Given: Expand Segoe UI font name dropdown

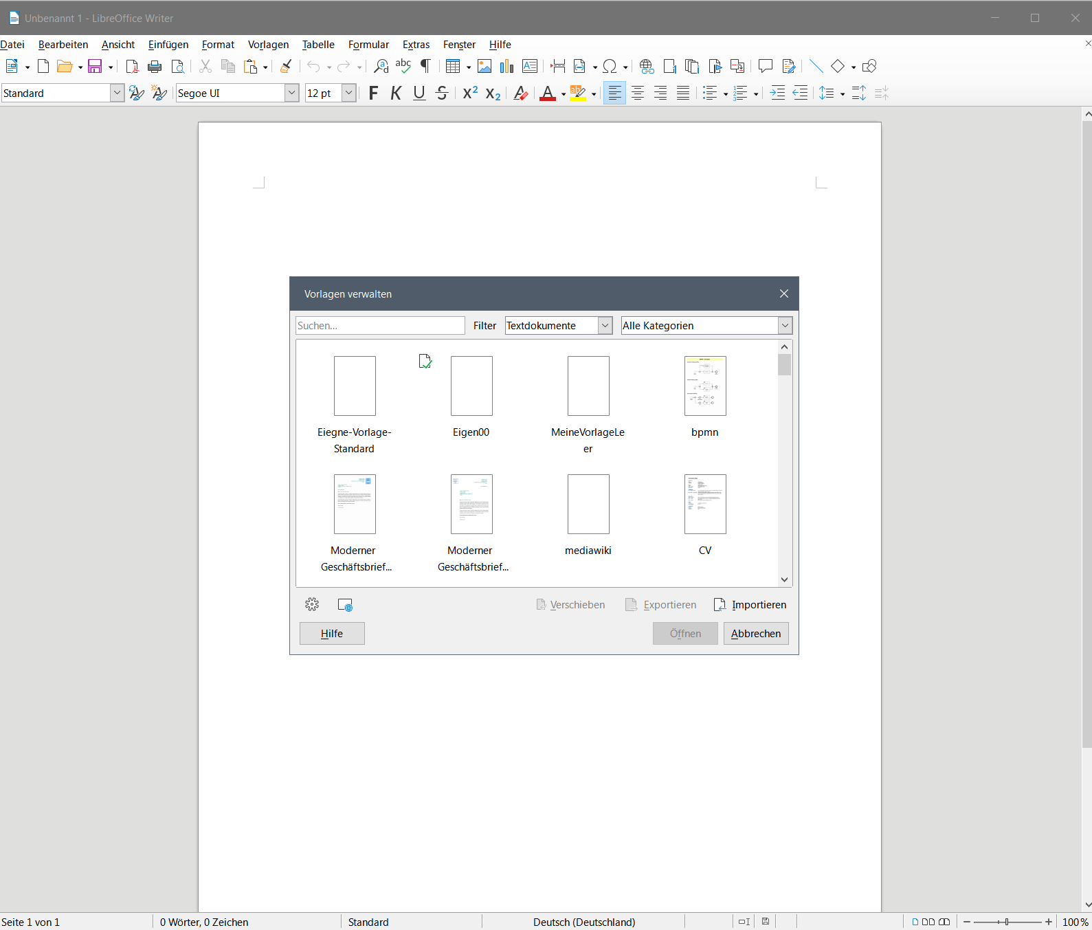Looking at the screenshot, I should 292,93.
